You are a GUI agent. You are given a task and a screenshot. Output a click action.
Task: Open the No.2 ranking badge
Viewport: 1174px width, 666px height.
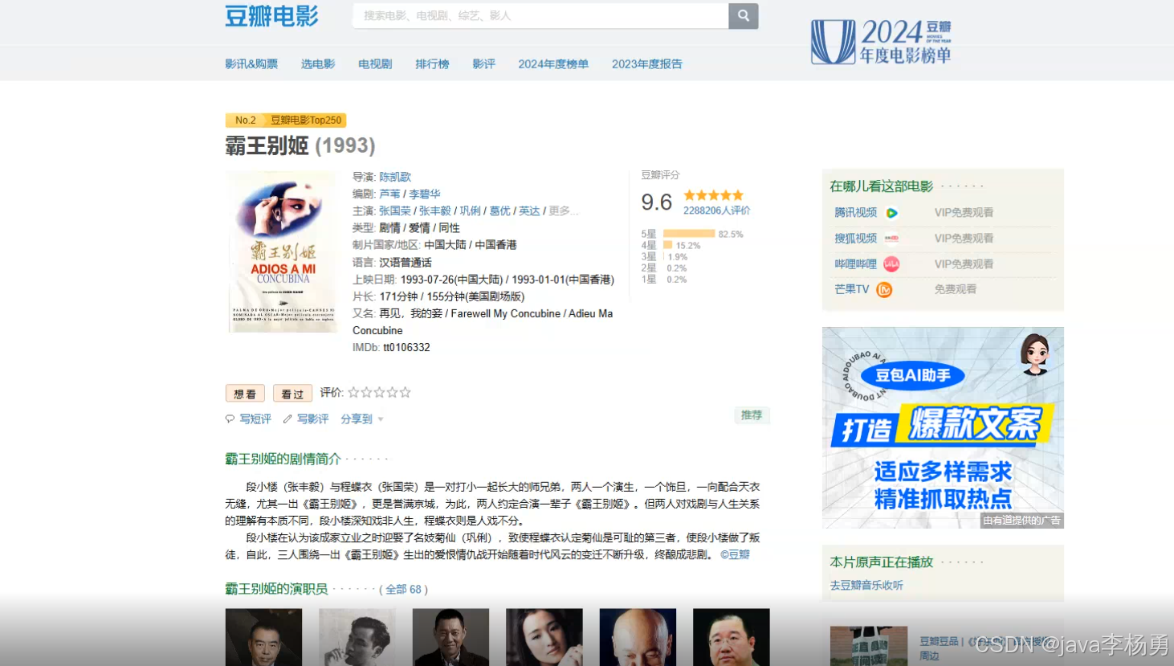coord(245,121)
